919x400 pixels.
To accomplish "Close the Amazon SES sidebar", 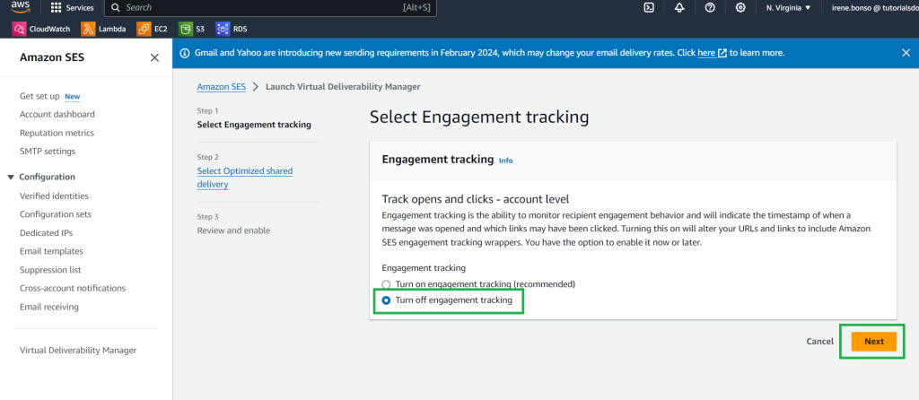I will point(154,57).
